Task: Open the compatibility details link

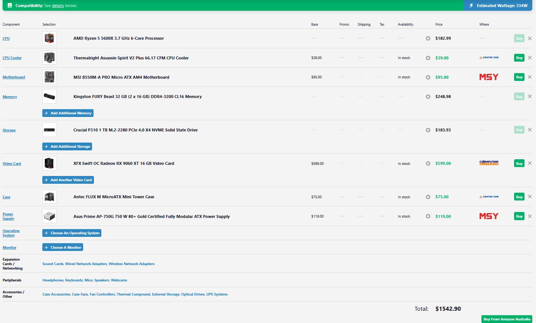Action: pos(58,6)
